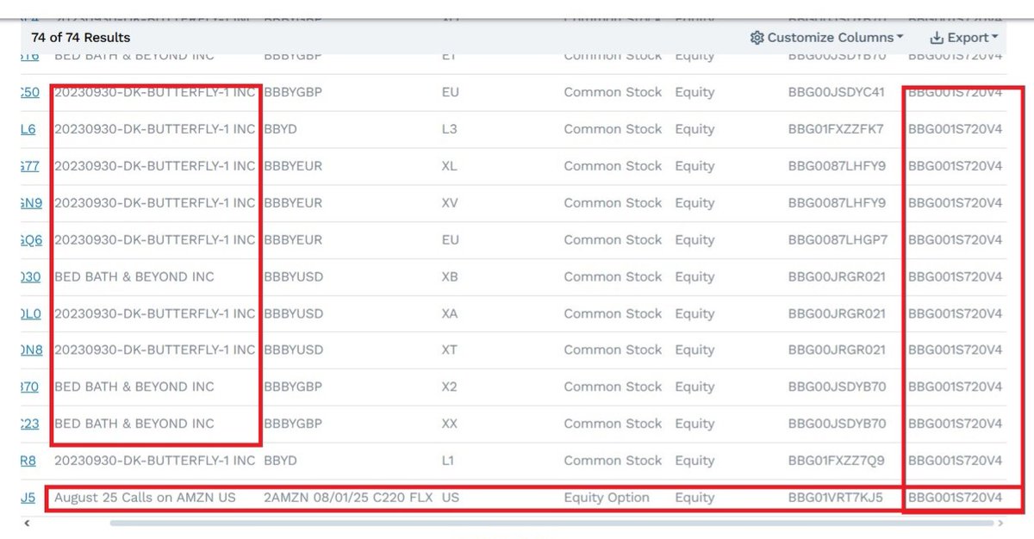This screenshot has height=539, width=1034.
Task: Select the "XV" exchange code cell
Action: coord(450,203)
